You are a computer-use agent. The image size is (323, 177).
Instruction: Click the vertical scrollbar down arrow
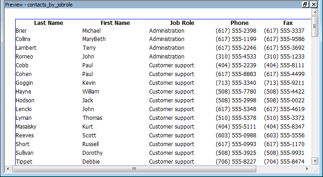tap(315, 161)
